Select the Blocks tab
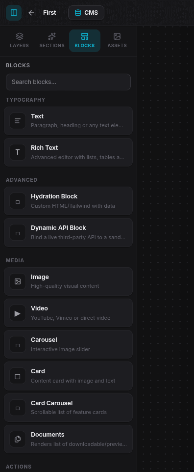Viewport: 194px width, 472px height. click(85, 41)
